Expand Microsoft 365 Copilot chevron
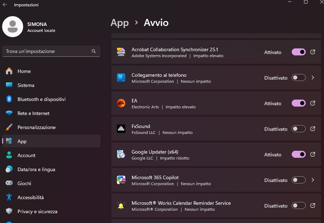 [313, 180]
